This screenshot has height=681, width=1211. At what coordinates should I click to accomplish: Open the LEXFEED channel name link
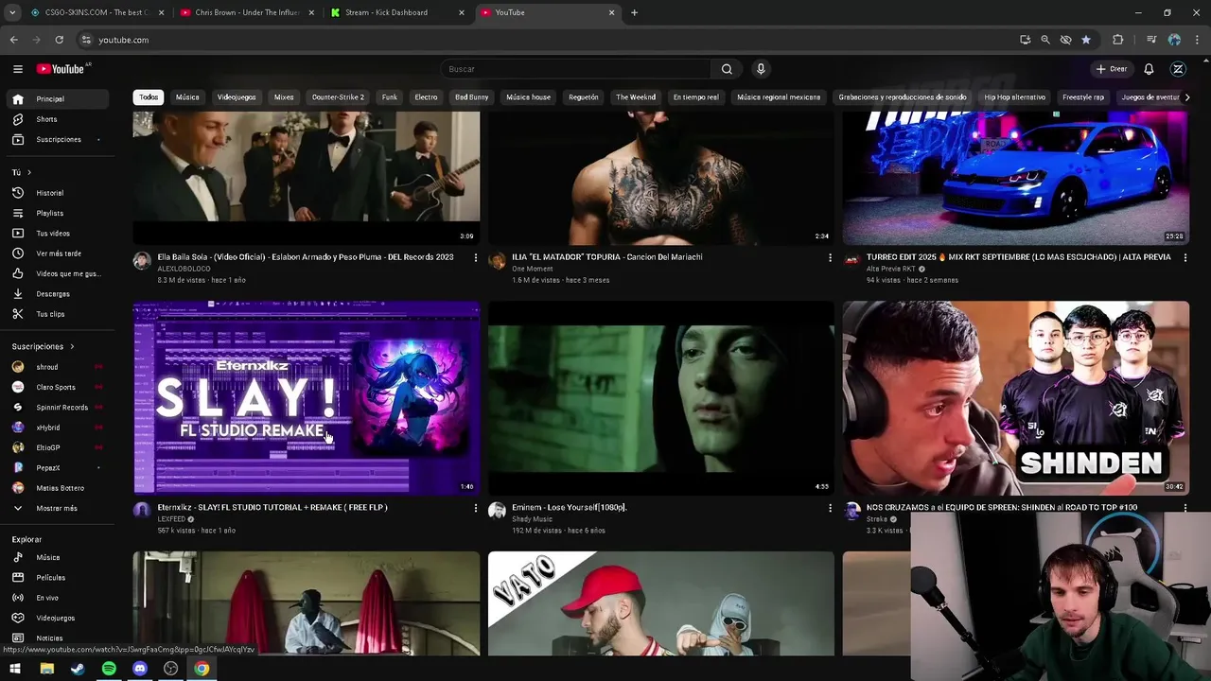point(171,519)
